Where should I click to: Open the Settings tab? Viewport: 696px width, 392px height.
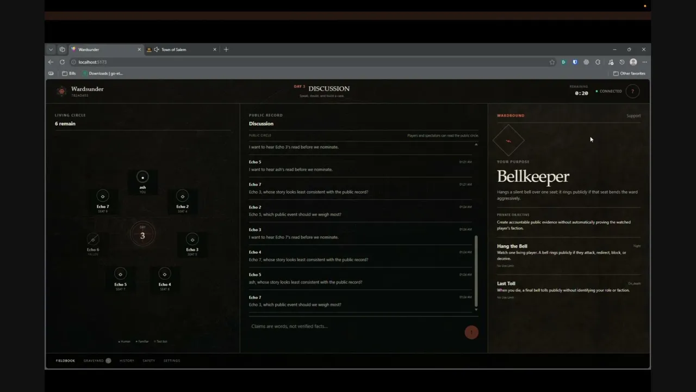pyautogui.click(x=172, y=360)
